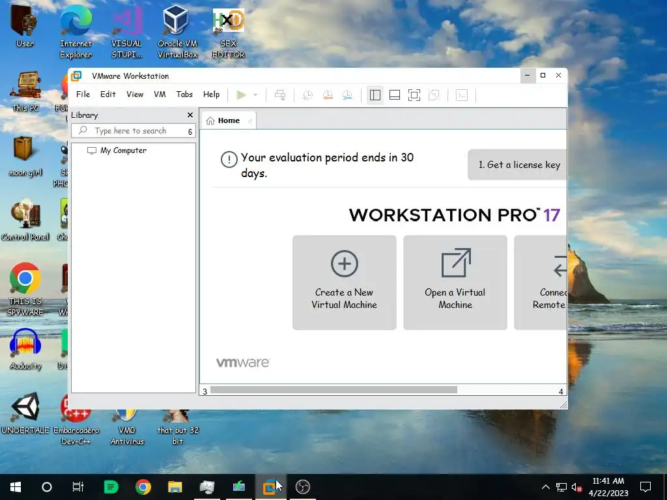Click the Enter Full Screen icon
667x500 pixels.
coord(414,95)
